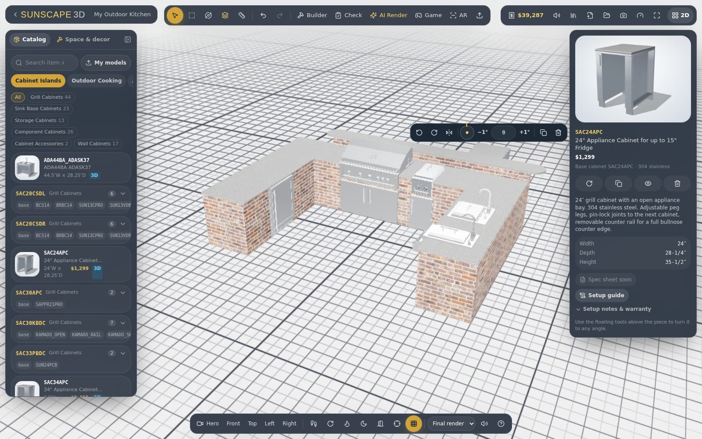The image size is (702, 439).
Task: Toggle night mode moon icon
Action: 364,424
